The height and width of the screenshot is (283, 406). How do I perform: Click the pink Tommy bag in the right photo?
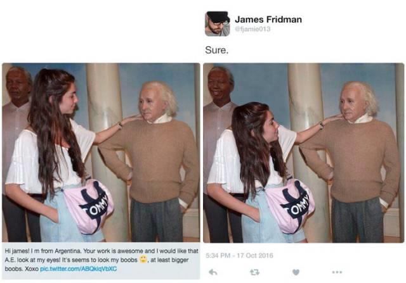pos(289,206)
